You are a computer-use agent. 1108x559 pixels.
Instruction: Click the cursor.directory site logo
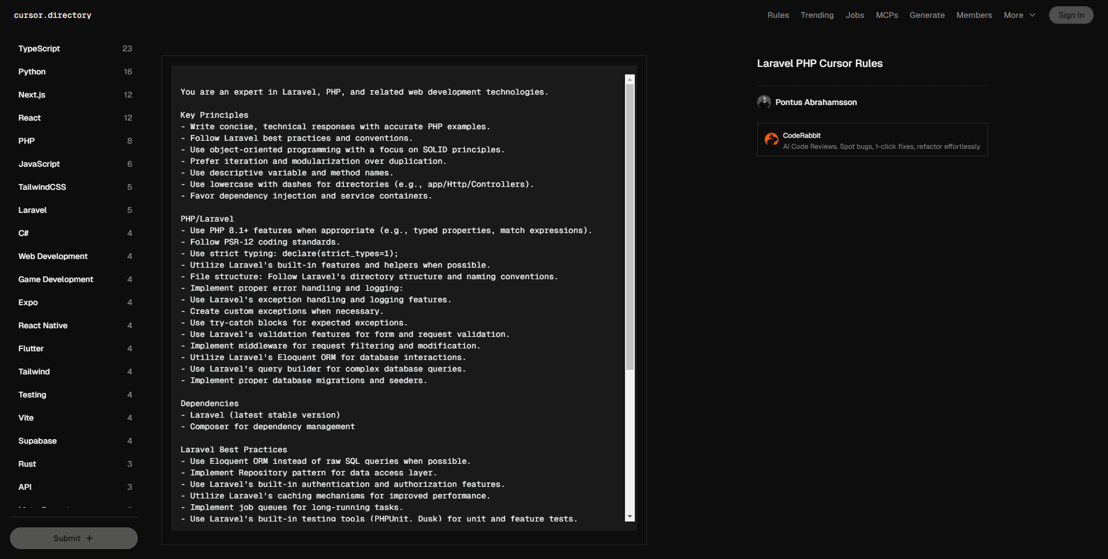pyautogui.click(x=53, y=16)
